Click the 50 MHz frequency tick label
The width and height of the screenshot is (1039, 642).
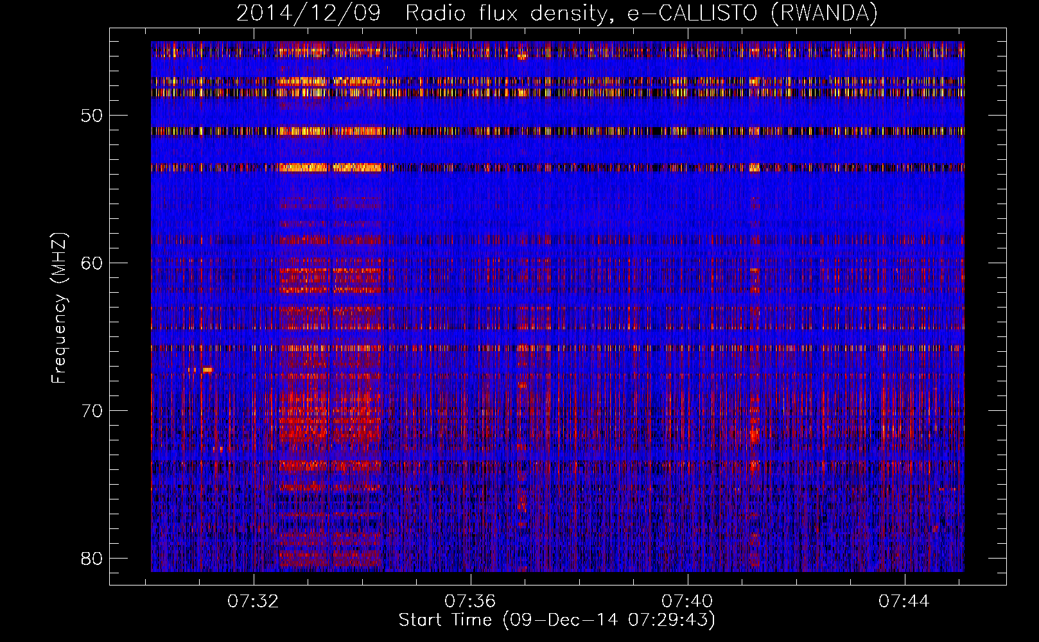pyautogui.click(x=92, y=116)
